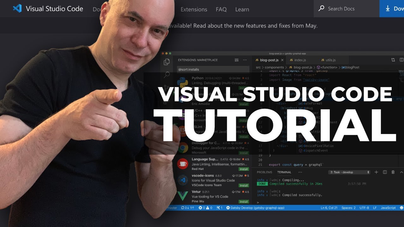This screenshot has height=227, width=404.
Task: Open the terminal selector '2: Task - develop'
Action: click(349, 172)
